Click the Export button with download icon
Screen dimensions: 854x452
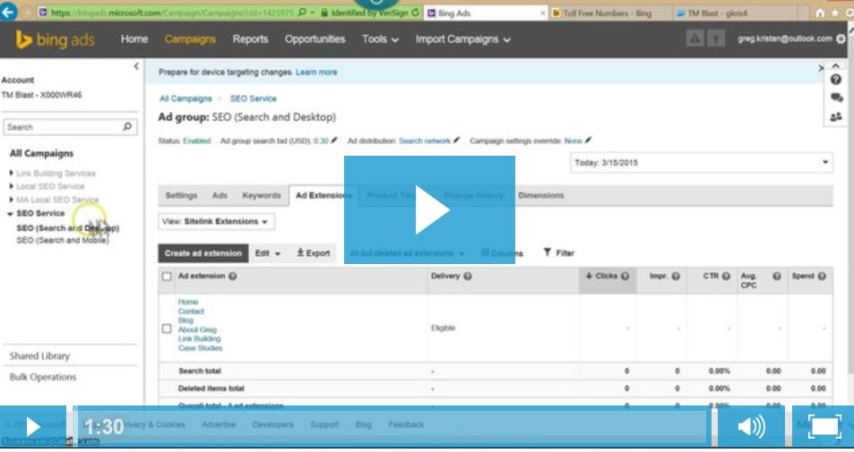[313, 253]
